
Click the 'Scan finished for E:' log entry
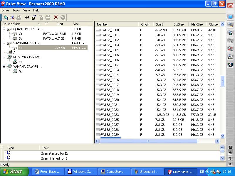(55, 158)
